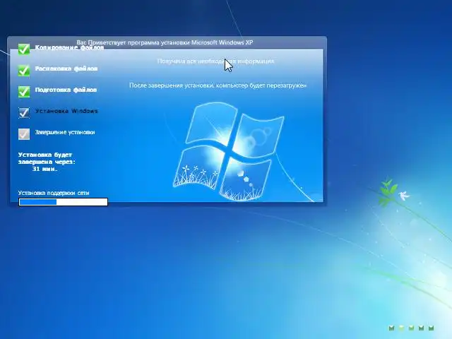Select the Завершение установки step label
Image resolution: width=452 pixels, height=339 pixels.
click(x=65, y=132)
